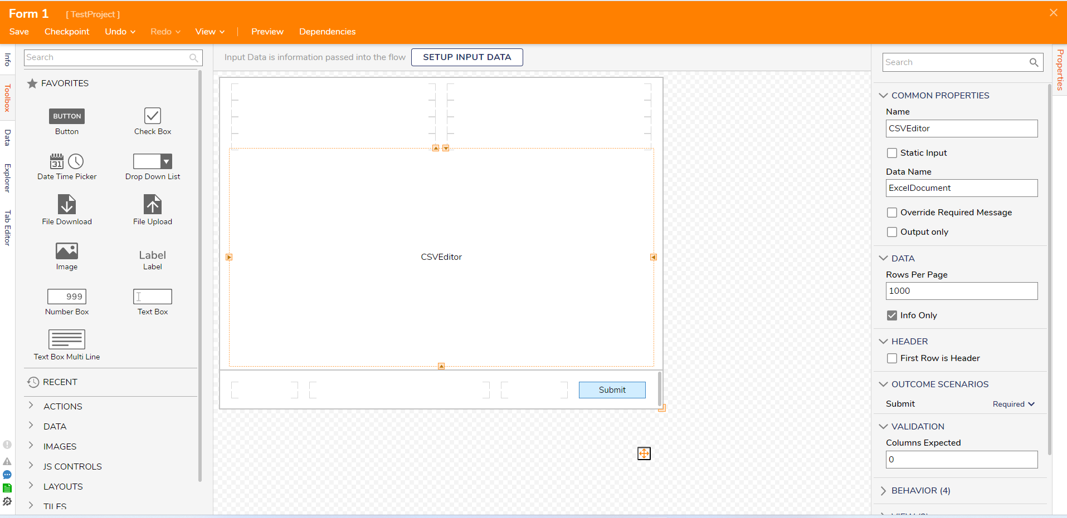
Task: Check Override Required Message
Action: [x=892, y=213]
